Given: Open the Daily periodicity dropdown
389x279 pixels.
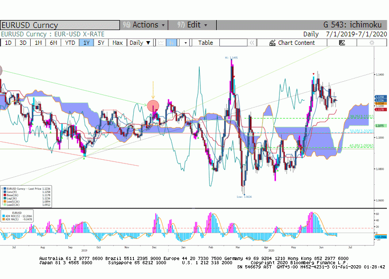Looking at the screenshot, I should point(140,43).
